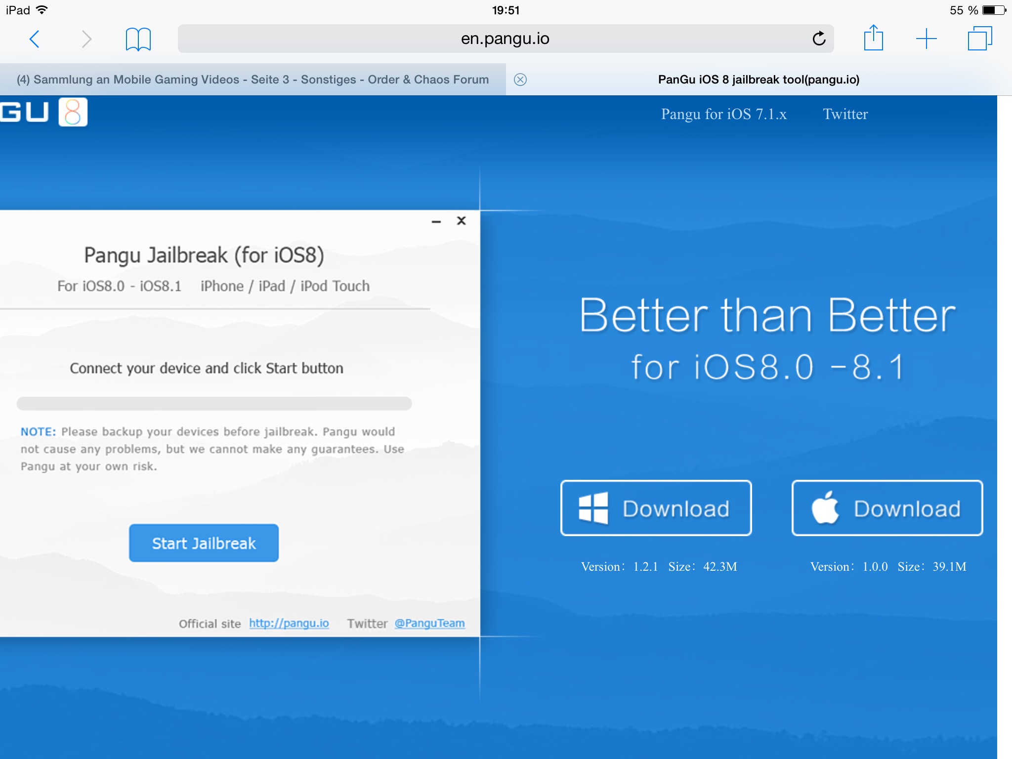This screenshot has width=1012, height=759.
Task: Click the iOS 8 logo icon
Action: (x=73, y=112)
